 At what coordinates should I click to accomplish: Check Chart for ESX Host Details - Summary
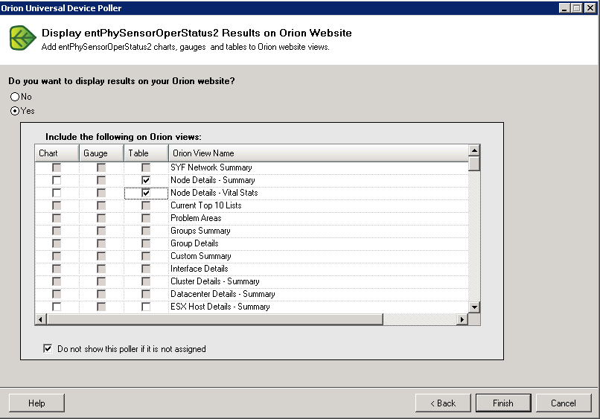(57, 307)
